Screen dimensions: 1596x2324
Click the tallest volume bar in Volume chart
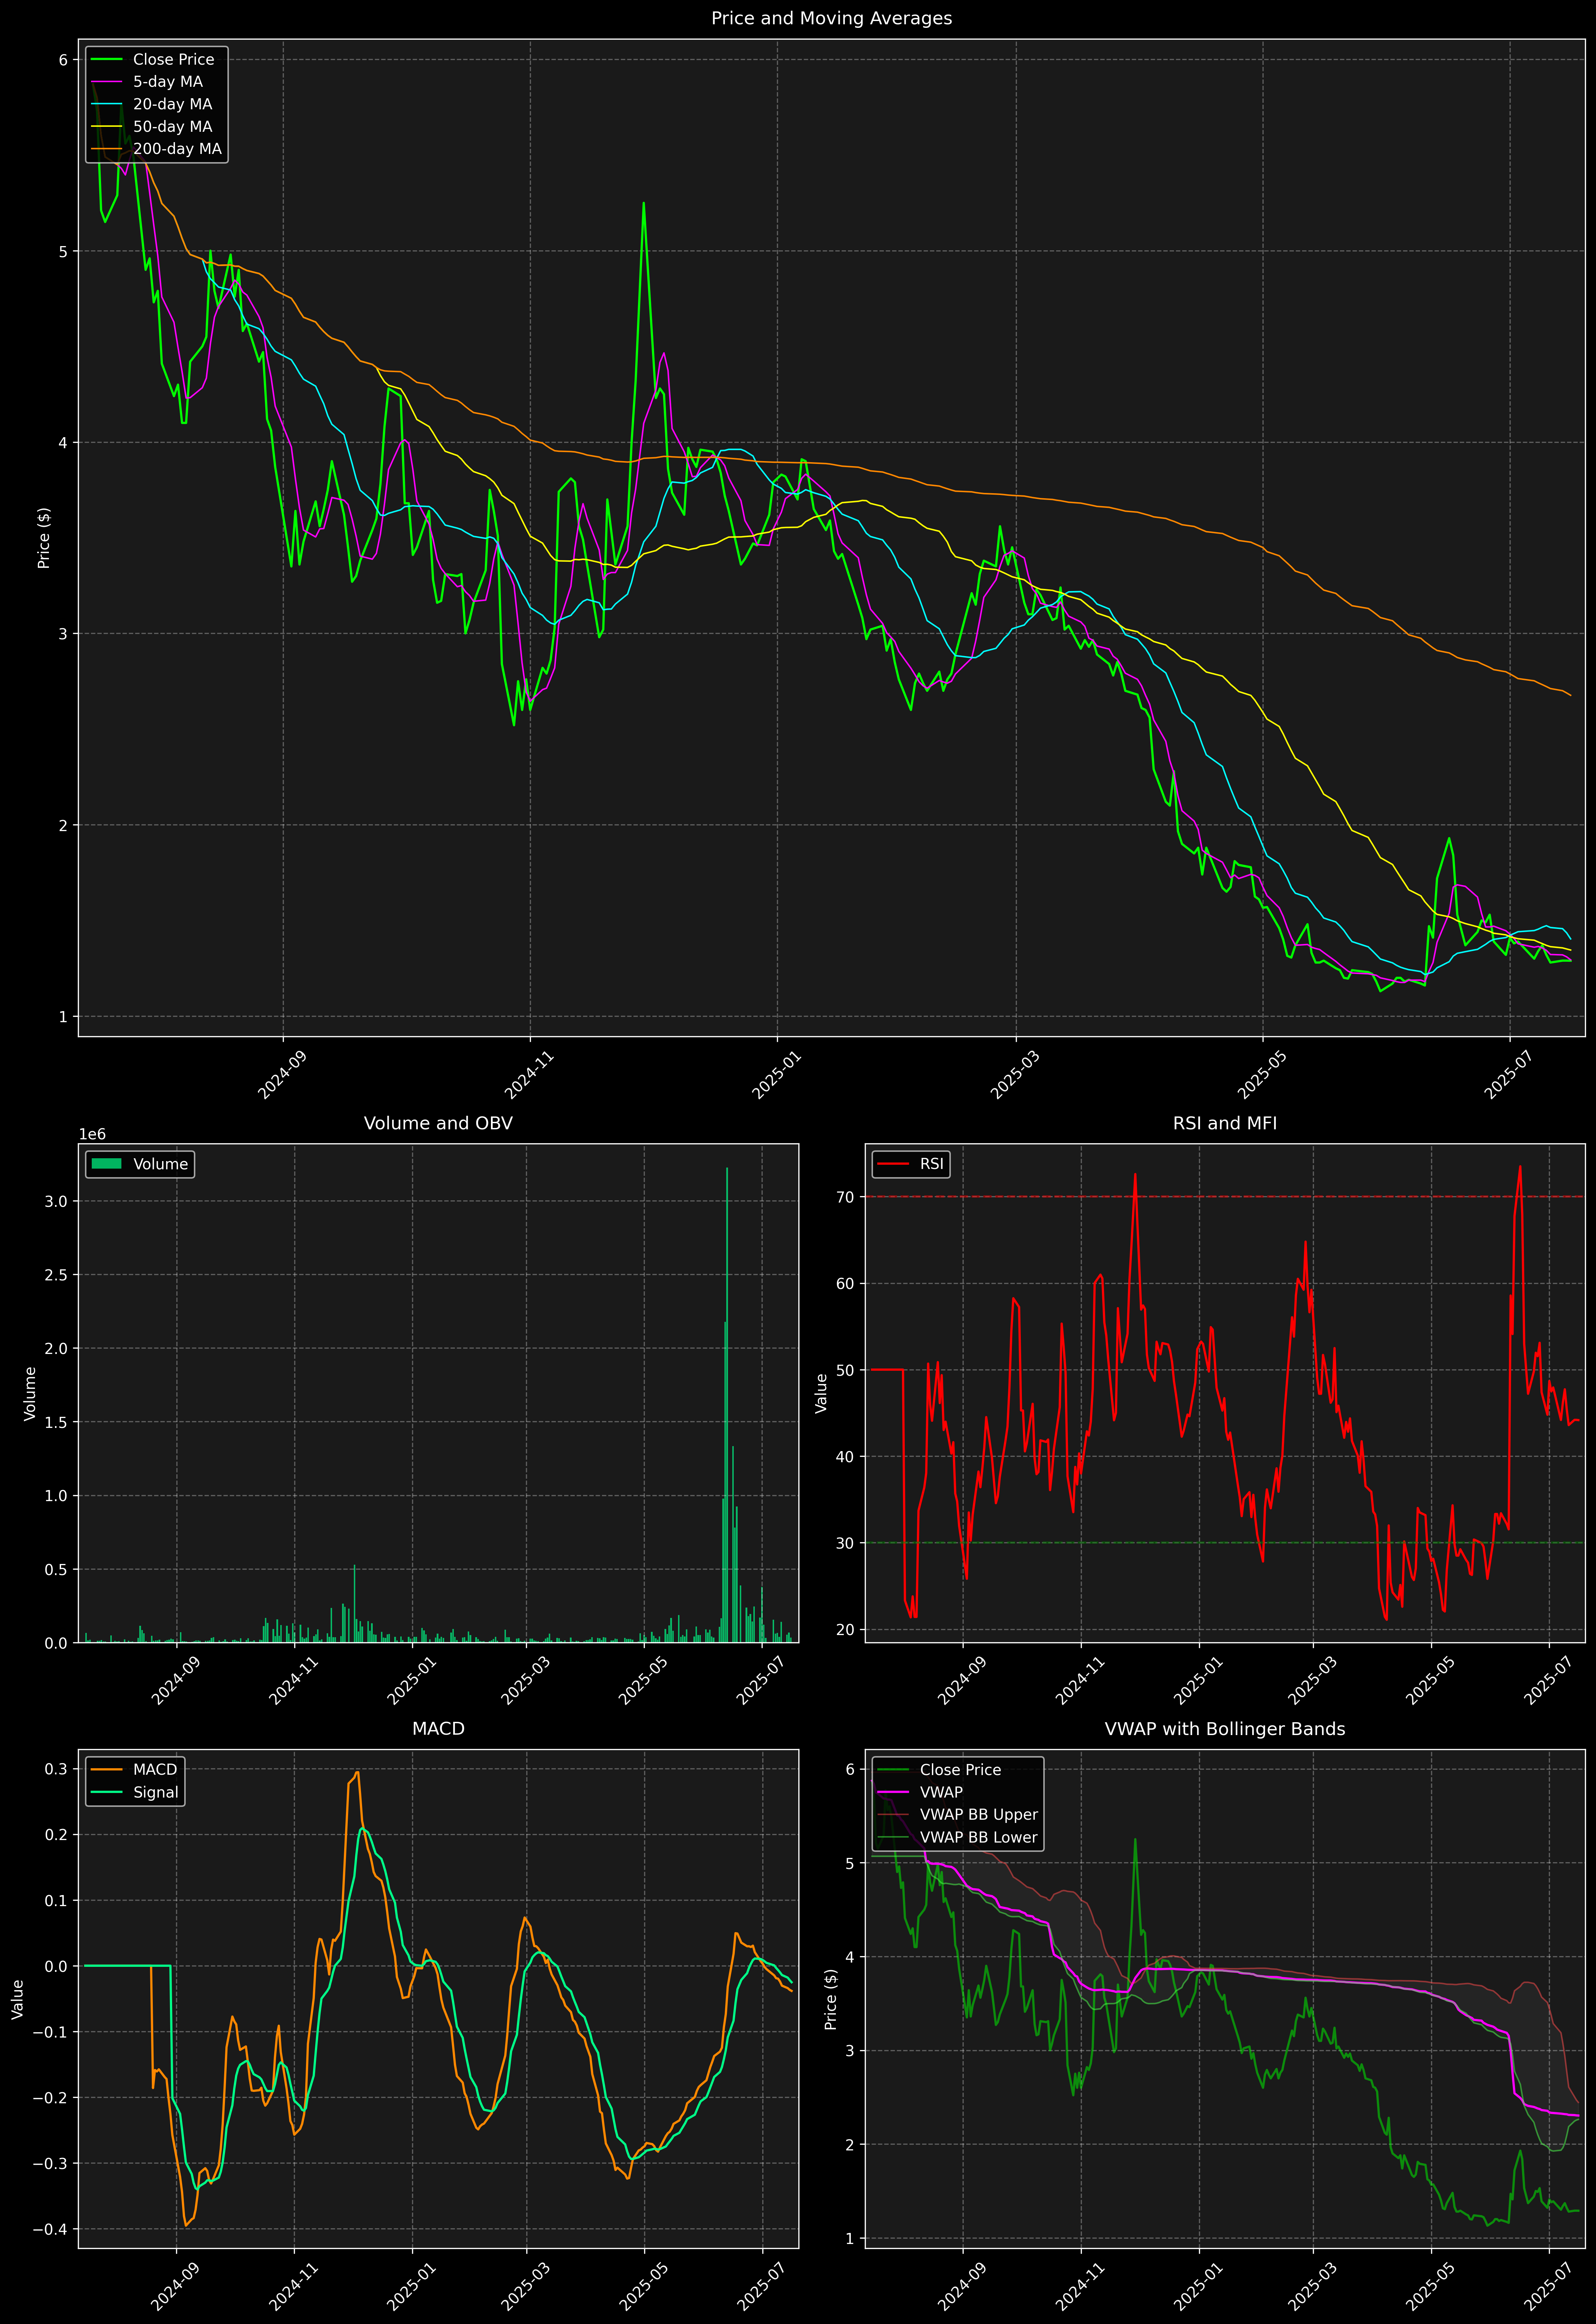(727, 1405)
